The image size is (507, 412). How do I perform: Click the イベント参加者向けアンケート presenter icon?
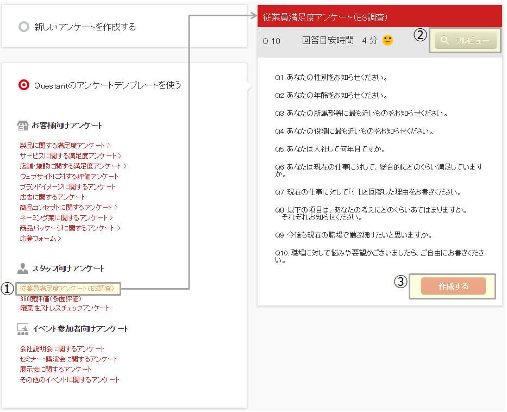pos(22,329)
